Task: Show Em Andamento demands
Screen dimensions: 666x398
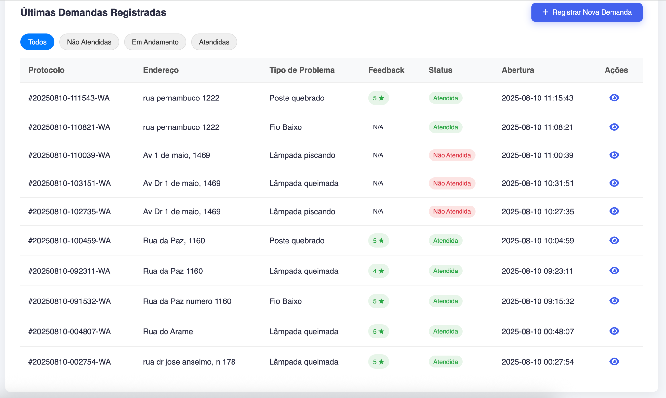Action: (x=155, y=42)
